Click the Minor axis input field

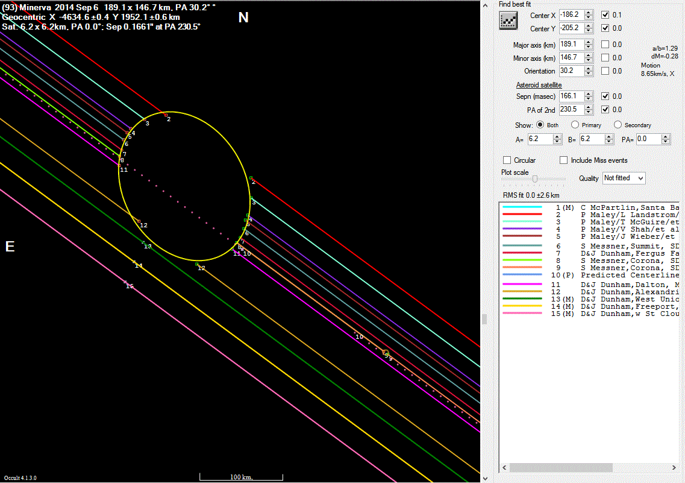point(570,58)
